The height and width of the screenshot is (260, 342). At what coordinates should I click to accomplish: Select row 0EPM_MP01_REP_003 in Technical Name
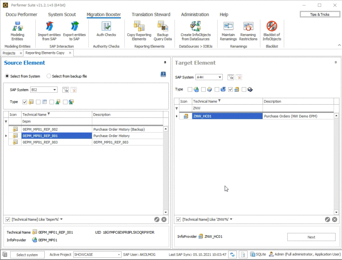click(x=56, y=142)
